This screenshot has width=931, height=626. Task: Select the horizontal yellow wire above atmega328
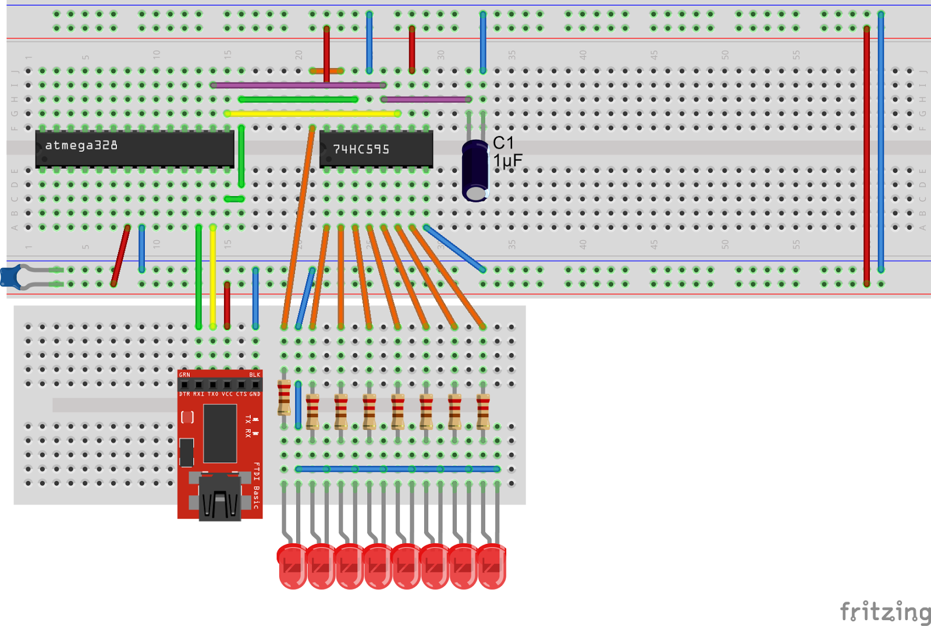312,114
